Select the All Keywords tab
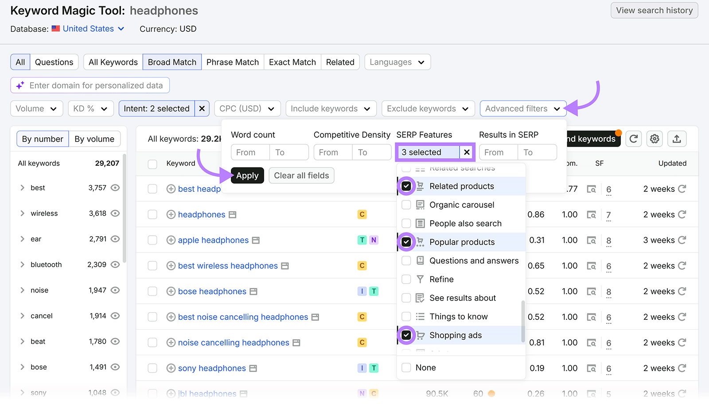This screenshot has height=404, width=709. [x=113, y=62]
